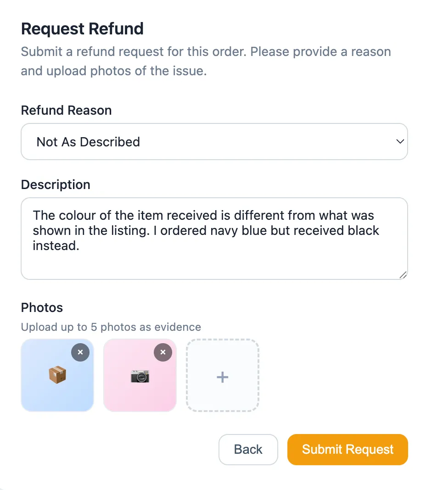
Task: Click the Description field label
Action: coord(56,185)
